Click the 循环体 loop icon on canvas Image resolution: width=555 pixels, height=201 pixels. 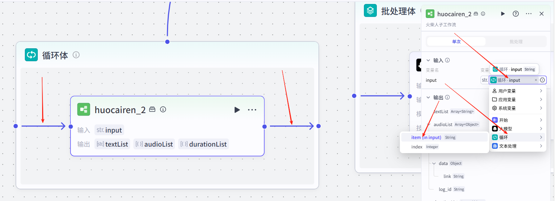click(31, 55)
